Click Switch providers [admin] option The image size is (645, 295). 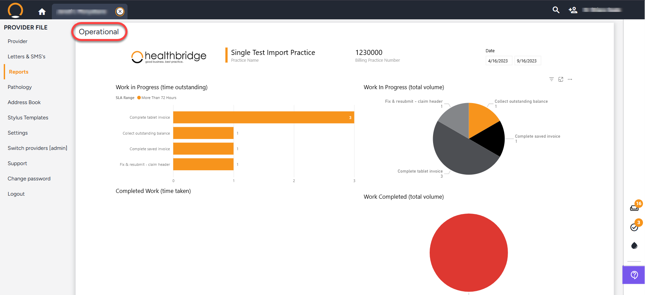pos(37,148)
